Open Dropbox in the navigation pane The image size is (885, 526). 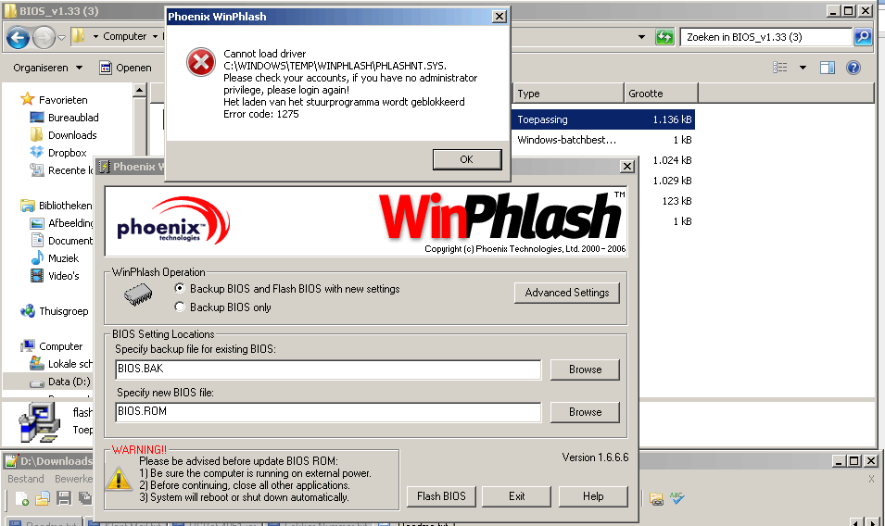point(67,153)
